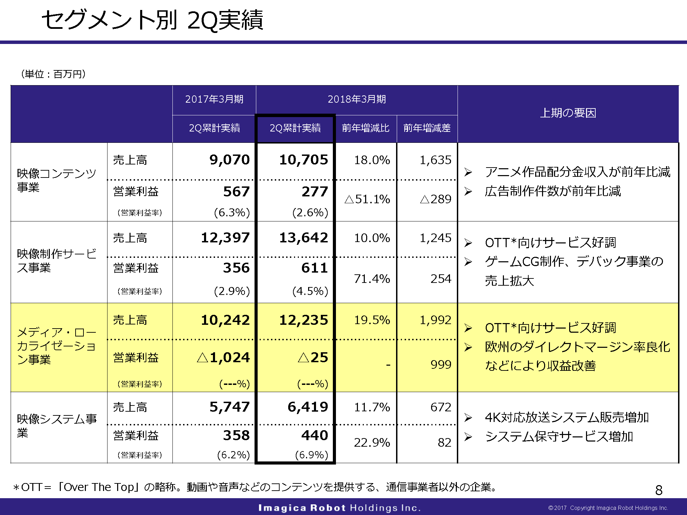
Task: Select the △289 cell
Action: tap(436, 199)
